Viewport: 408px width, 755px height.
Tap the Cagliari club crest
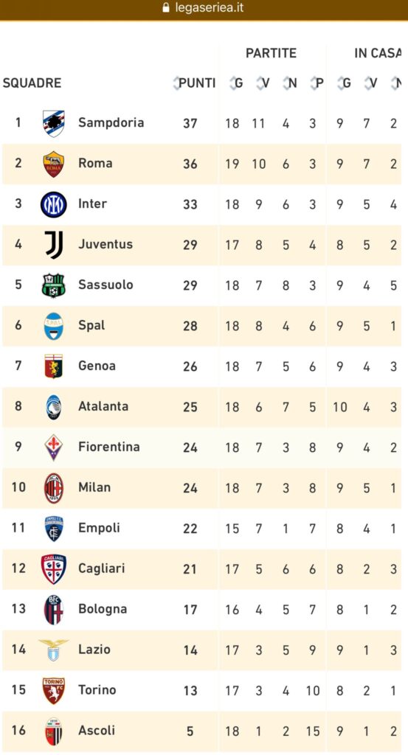pos(53,569)
